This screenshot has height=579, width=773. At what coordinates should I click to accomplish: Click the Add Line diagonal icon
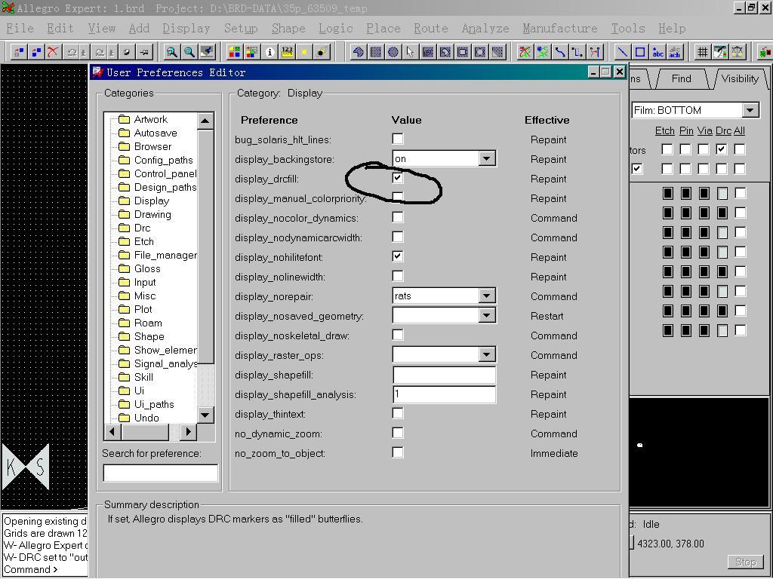tap(623, 52)
